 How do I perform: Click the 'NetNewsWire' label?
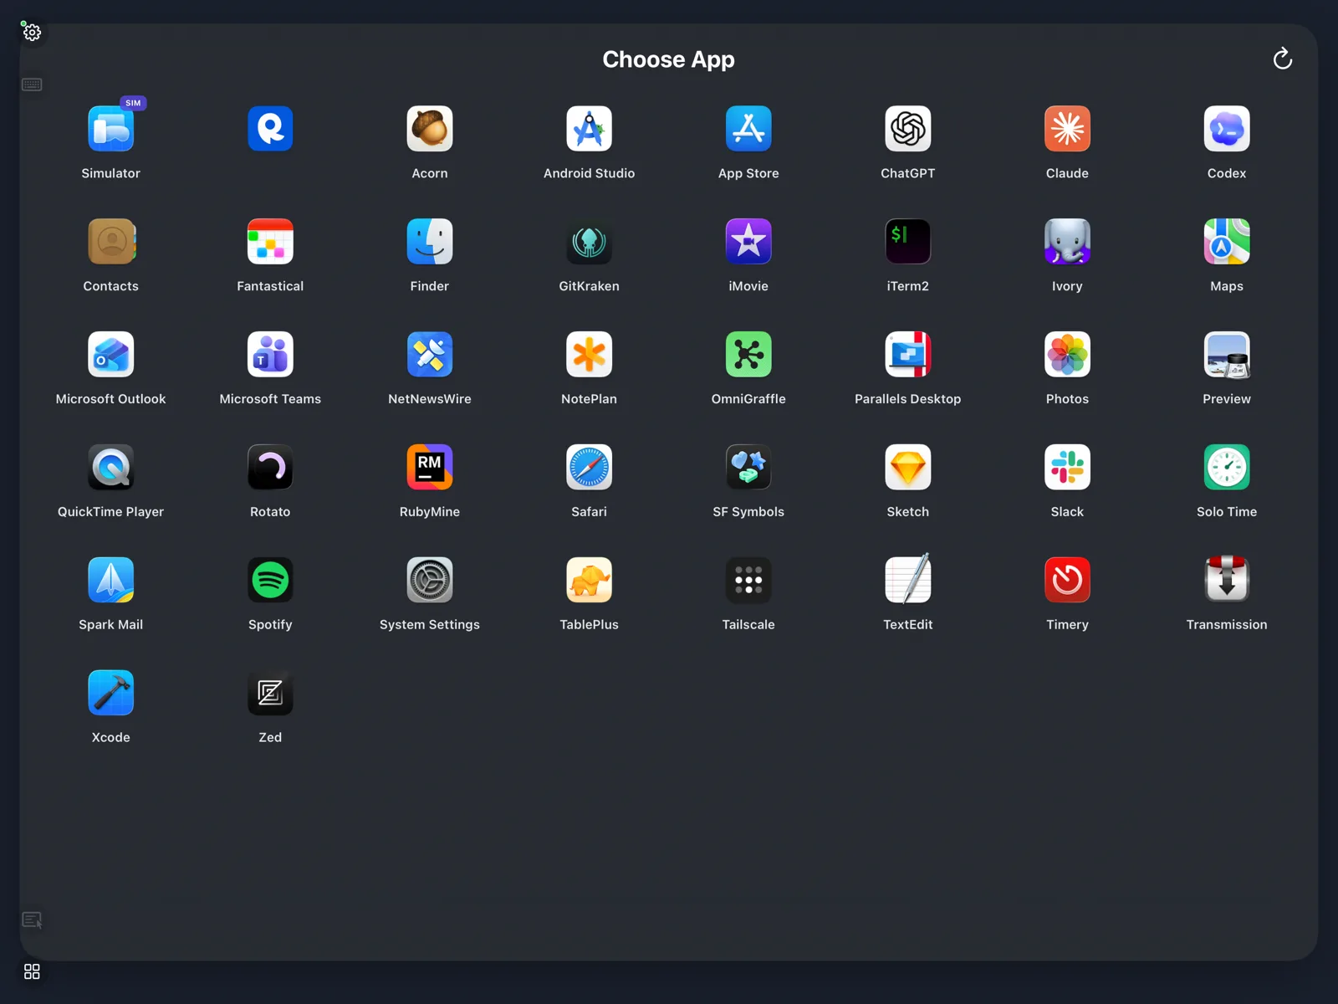(430, 399)
